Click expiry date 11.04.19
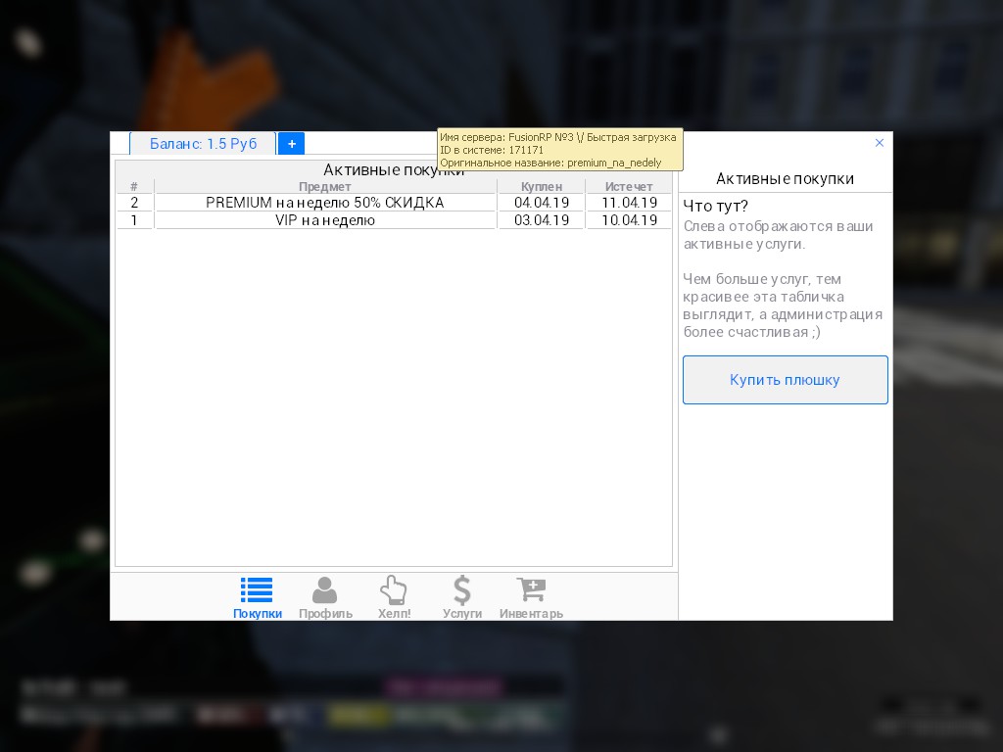The height and width of the screenshot is (752, 1003). point(629,203)
